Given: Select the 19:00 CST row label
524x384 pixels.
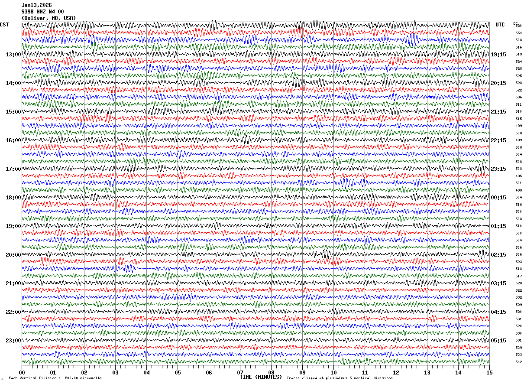Looking at the screenshot, I should pos(13,226).
